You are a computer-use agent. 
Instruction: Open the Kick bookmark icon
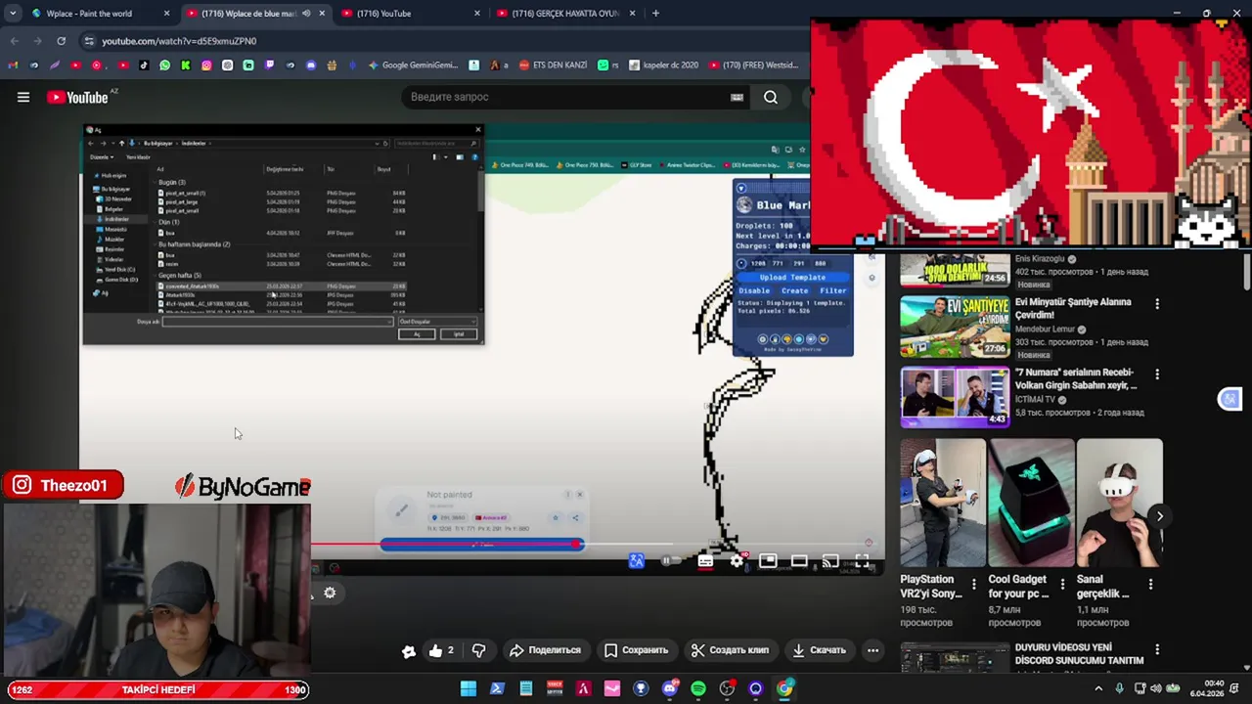[185, 66]
